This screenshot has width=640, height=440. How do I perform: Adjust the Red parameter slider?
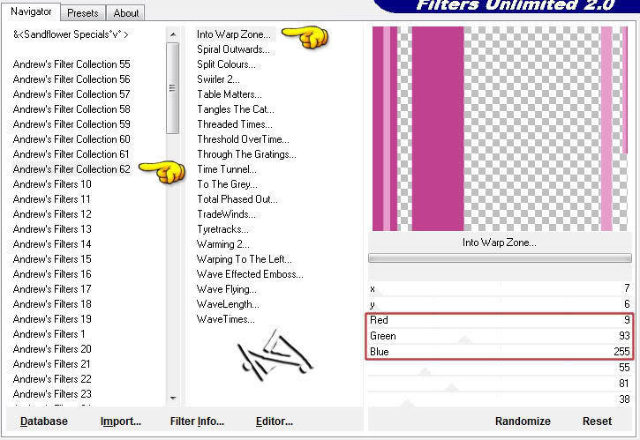tap(500, 320)
